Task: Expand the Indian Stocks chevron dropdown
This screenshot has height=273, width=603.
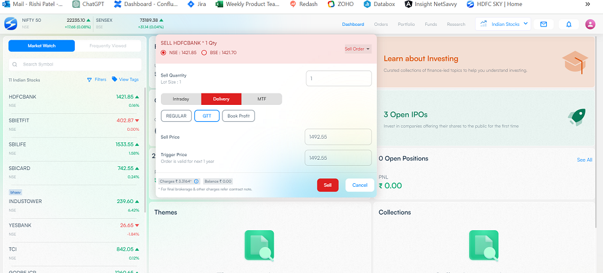Action: tap(525, 24)
